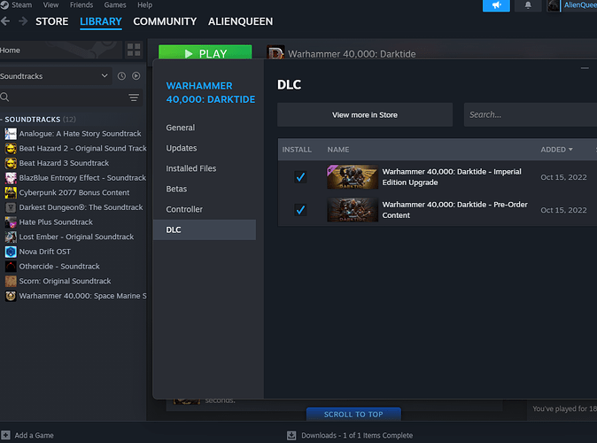Minimize the properties dialog

585,68
